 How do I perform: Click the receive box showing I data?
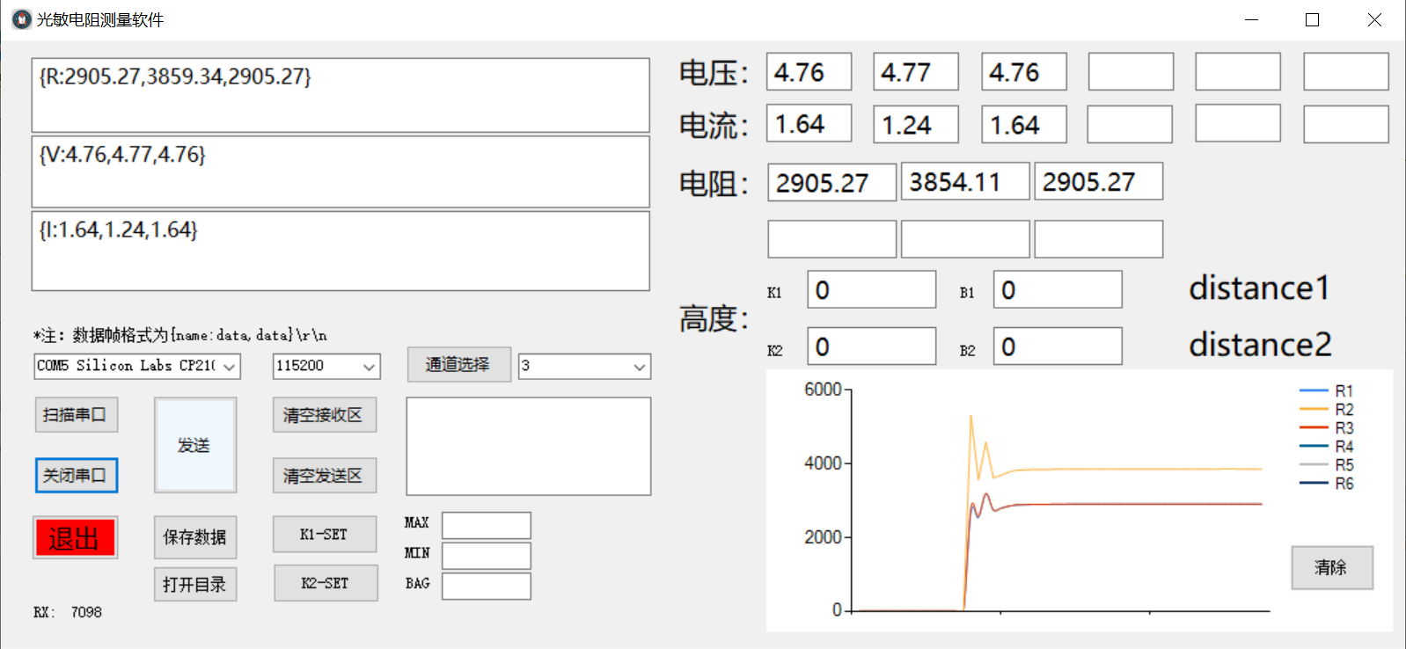341,251
